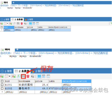The image size is (112, 95).
Task: Tick the checkbox for row b1001
Action: pyautogui.click(x=2, y=85)
